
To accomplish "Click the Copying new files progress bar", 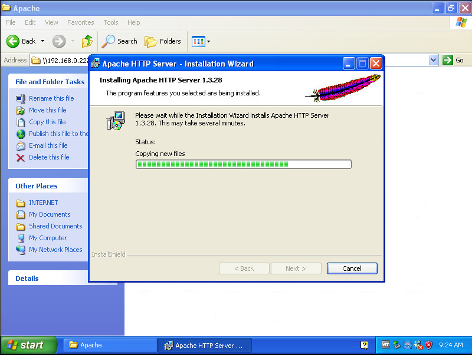I will 244,164.
